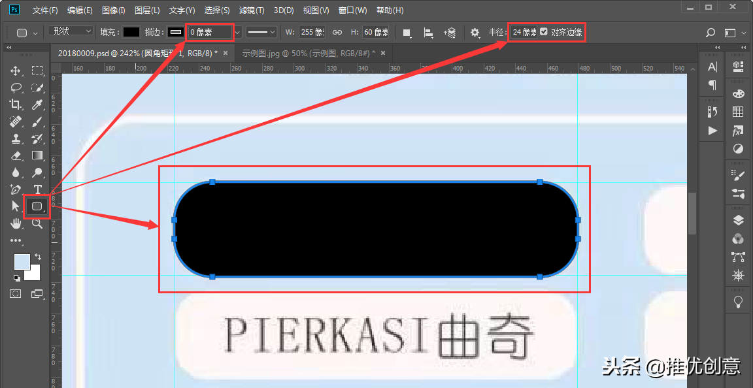Toggle Quick Mask mode
Screen dimensions: 753x388
(x=16, y=293)
